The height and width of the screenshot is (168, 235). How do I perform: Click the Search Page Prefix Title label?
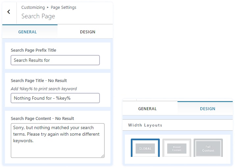click(x=33, y=50)
